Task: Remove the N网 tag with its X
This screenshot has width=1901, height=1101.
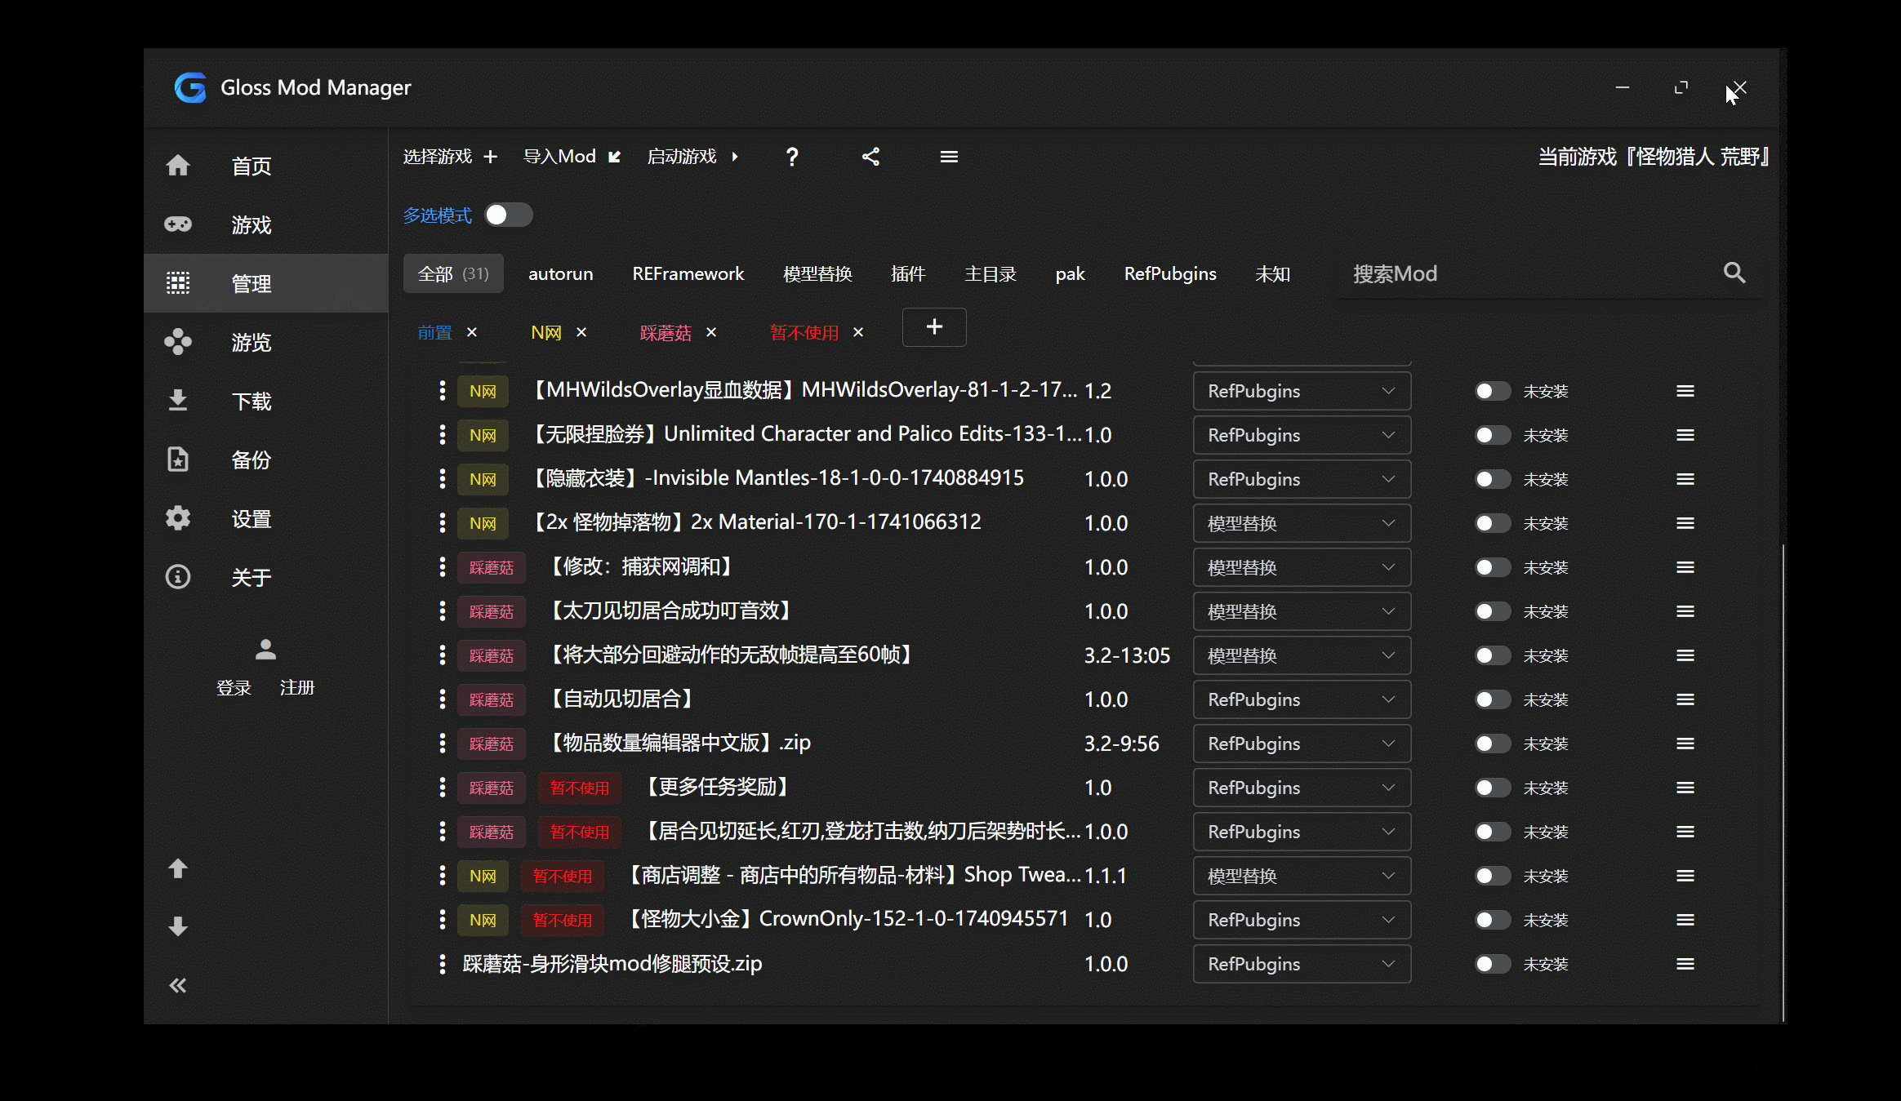Action: coord(581,332)
